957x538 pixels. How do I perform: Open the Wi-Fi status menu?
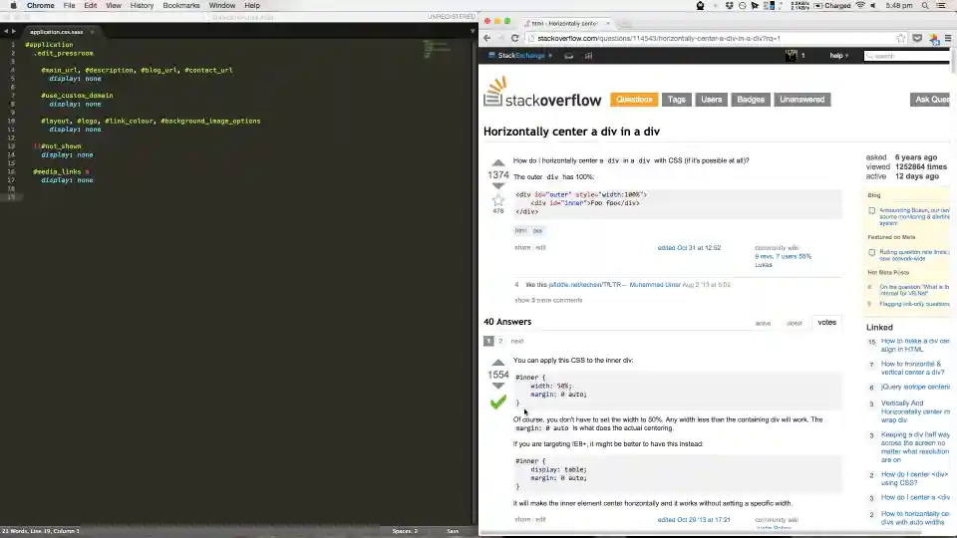tap(860, 6)
